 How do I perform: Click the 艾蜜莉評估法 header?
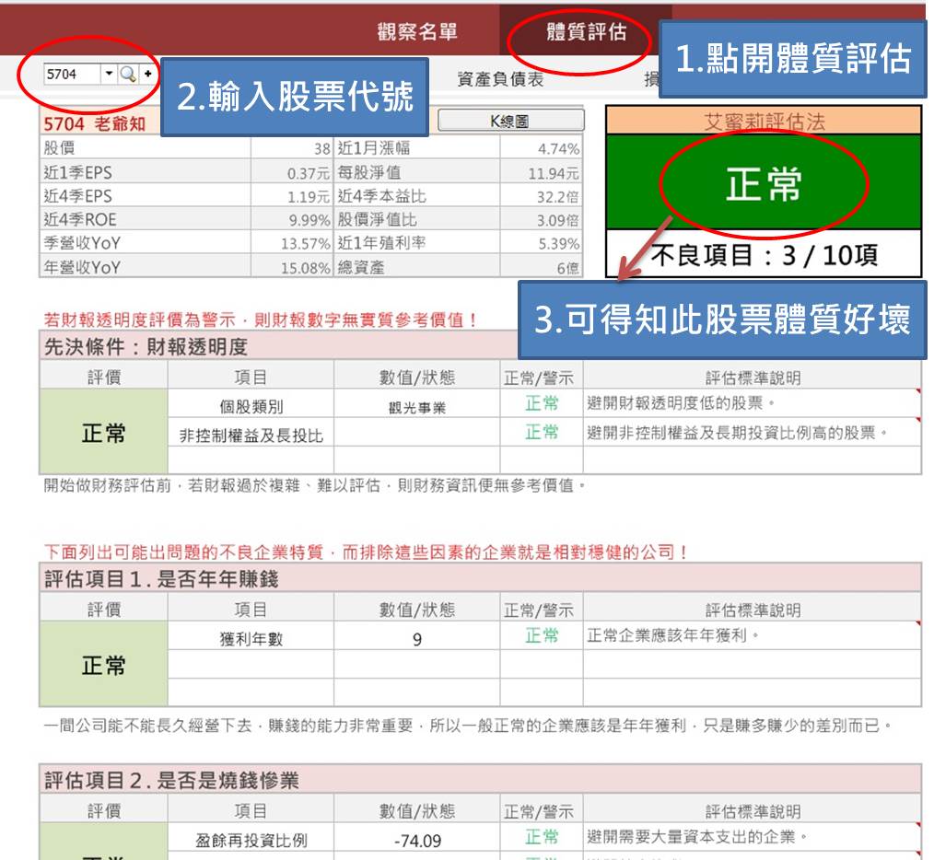pyautogui.click(x=764, y=121)
